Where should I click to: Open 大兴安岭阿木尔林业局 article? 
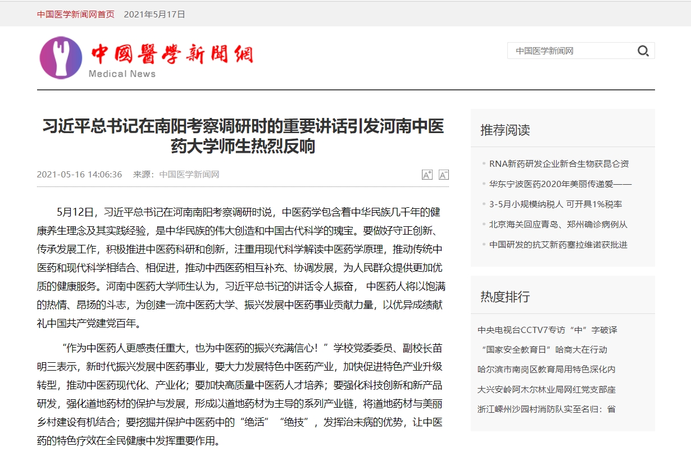546,389
